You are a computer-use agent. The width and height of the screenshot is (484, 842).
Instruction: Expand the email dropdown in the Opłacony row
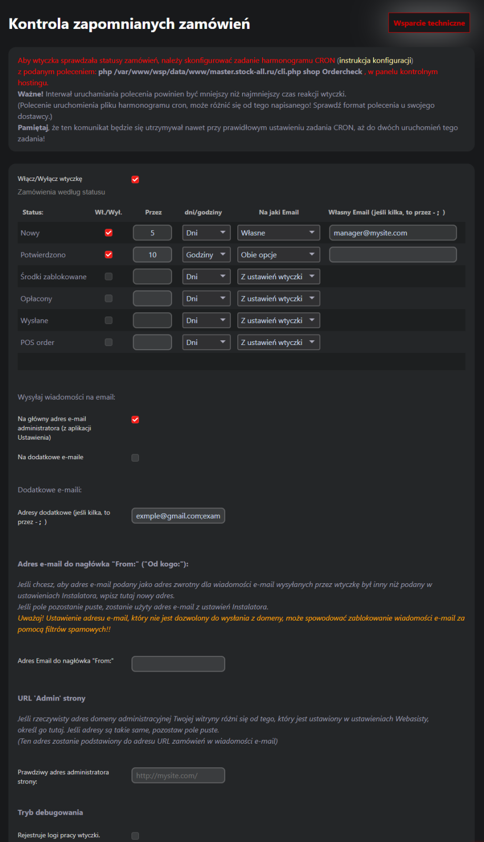pyautogui.click(x=278, y=299)
